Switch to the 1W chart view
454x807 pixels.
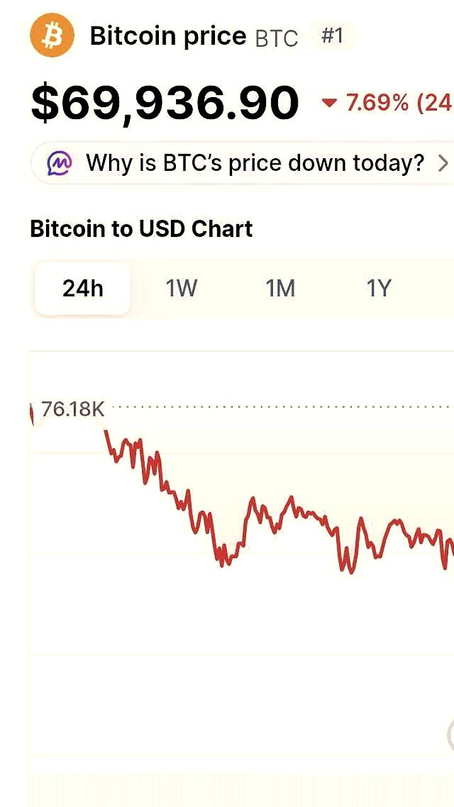181,288
